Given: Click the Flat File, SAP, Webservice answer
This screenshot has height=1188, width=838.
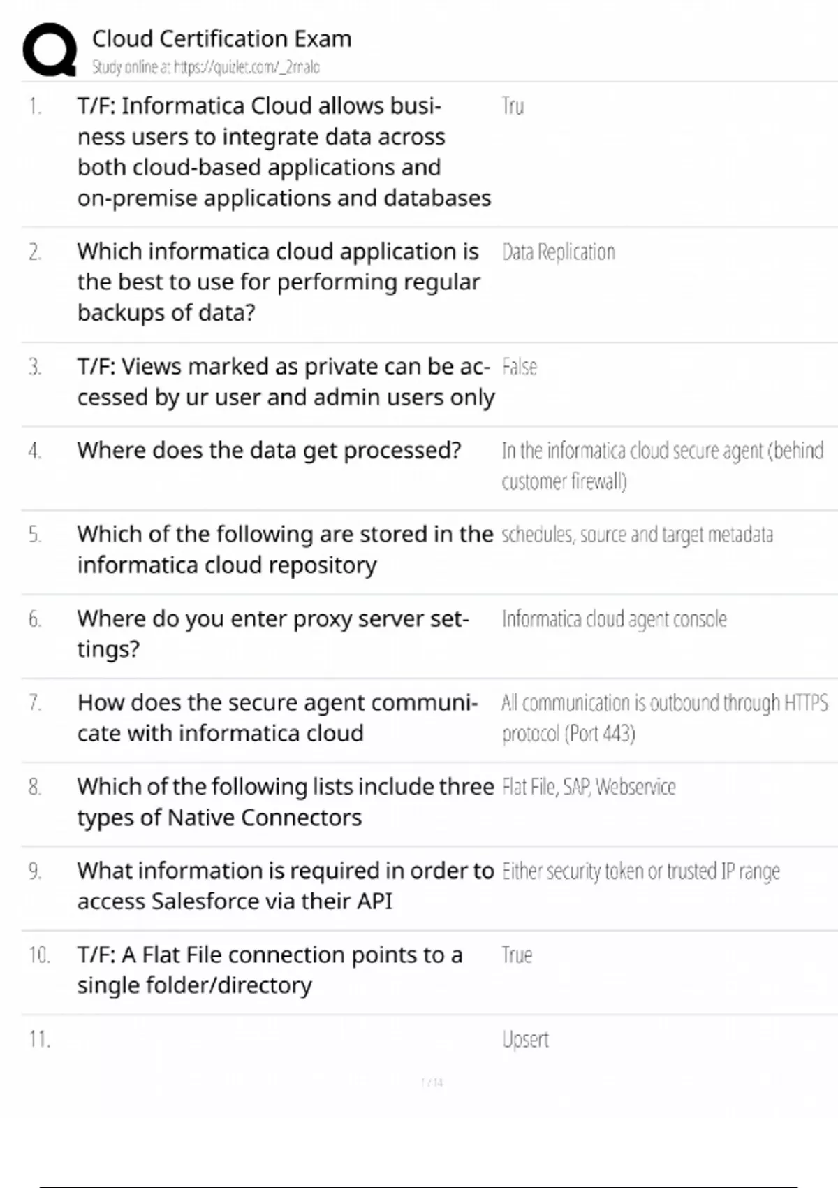Looking at the screenshot, I should point(589,787).
